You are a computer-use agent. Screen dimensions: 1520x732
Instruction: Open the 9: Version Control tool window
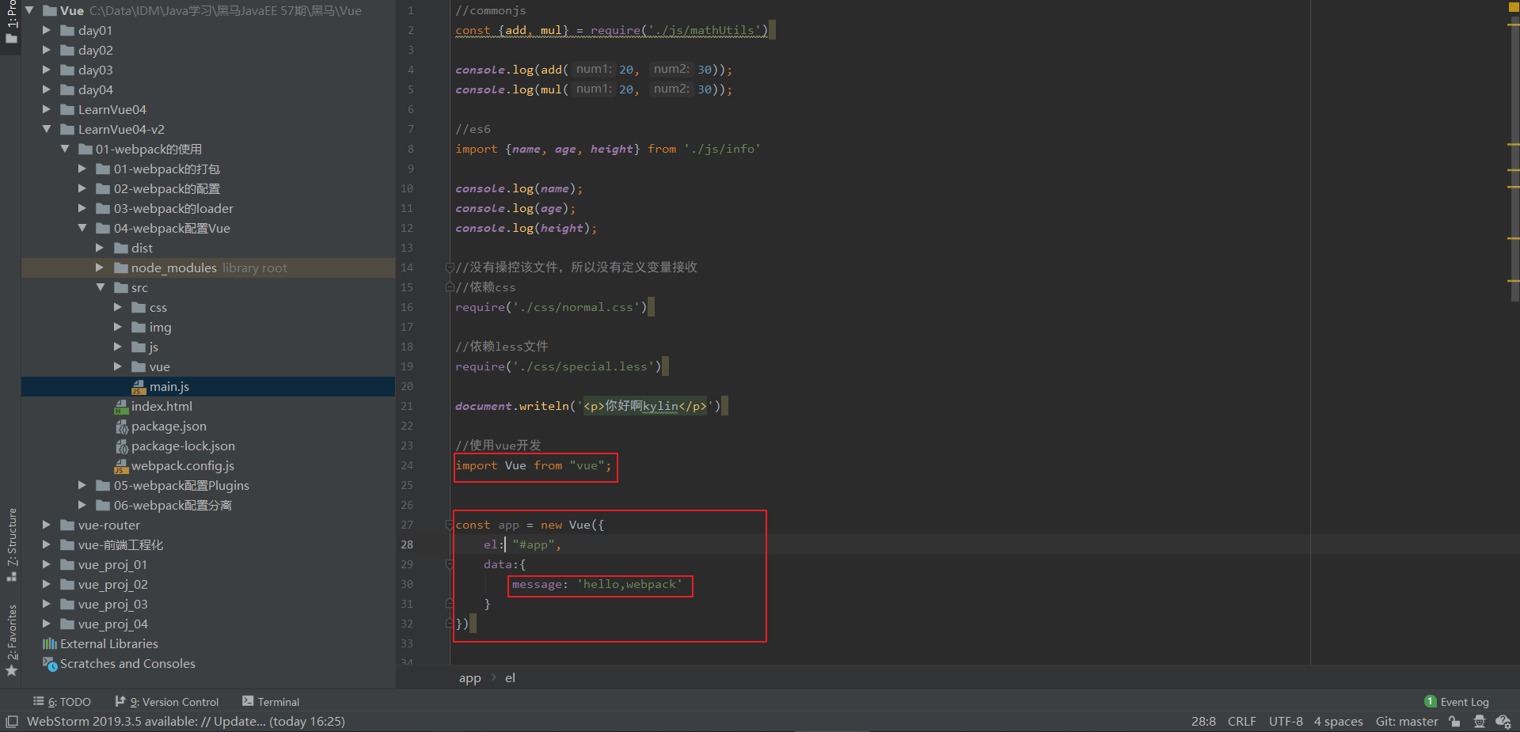166,702
